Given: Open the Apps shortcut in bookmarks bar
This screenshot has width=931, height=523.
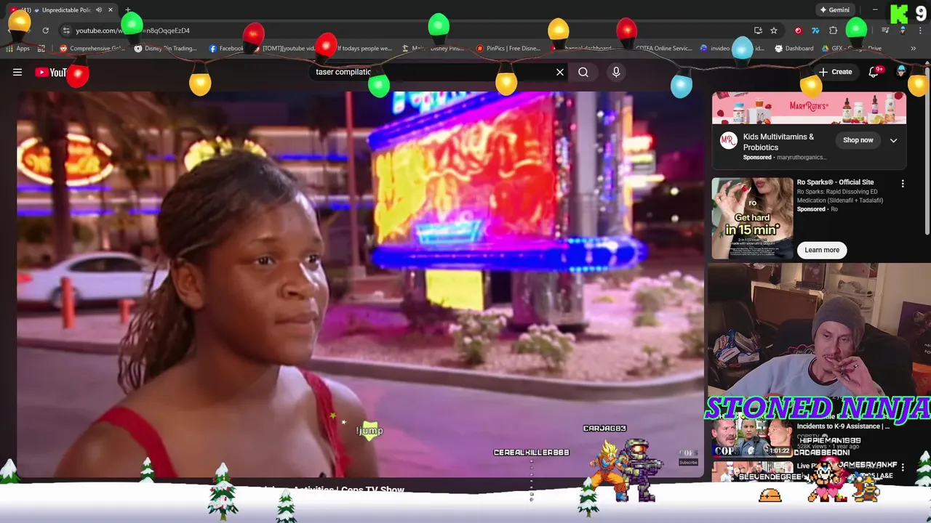Looking at the screenshot, I should pyautogui.click(x=17, y=49).
